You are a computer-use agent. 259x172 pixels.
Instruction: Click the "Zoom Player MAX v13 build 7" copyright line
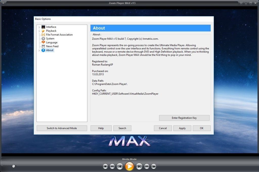(125, 39)
